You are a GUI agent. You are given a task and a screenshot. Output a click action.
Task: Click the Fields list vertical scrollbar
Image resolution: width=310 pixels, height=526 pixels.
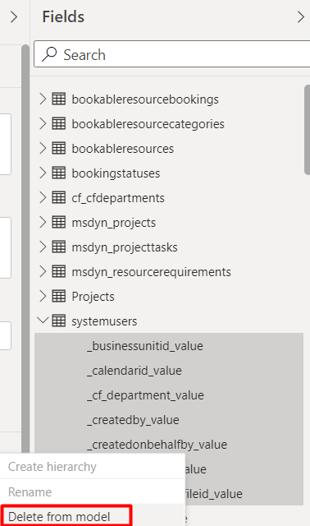pyautogui.click(x=307, y=130)
